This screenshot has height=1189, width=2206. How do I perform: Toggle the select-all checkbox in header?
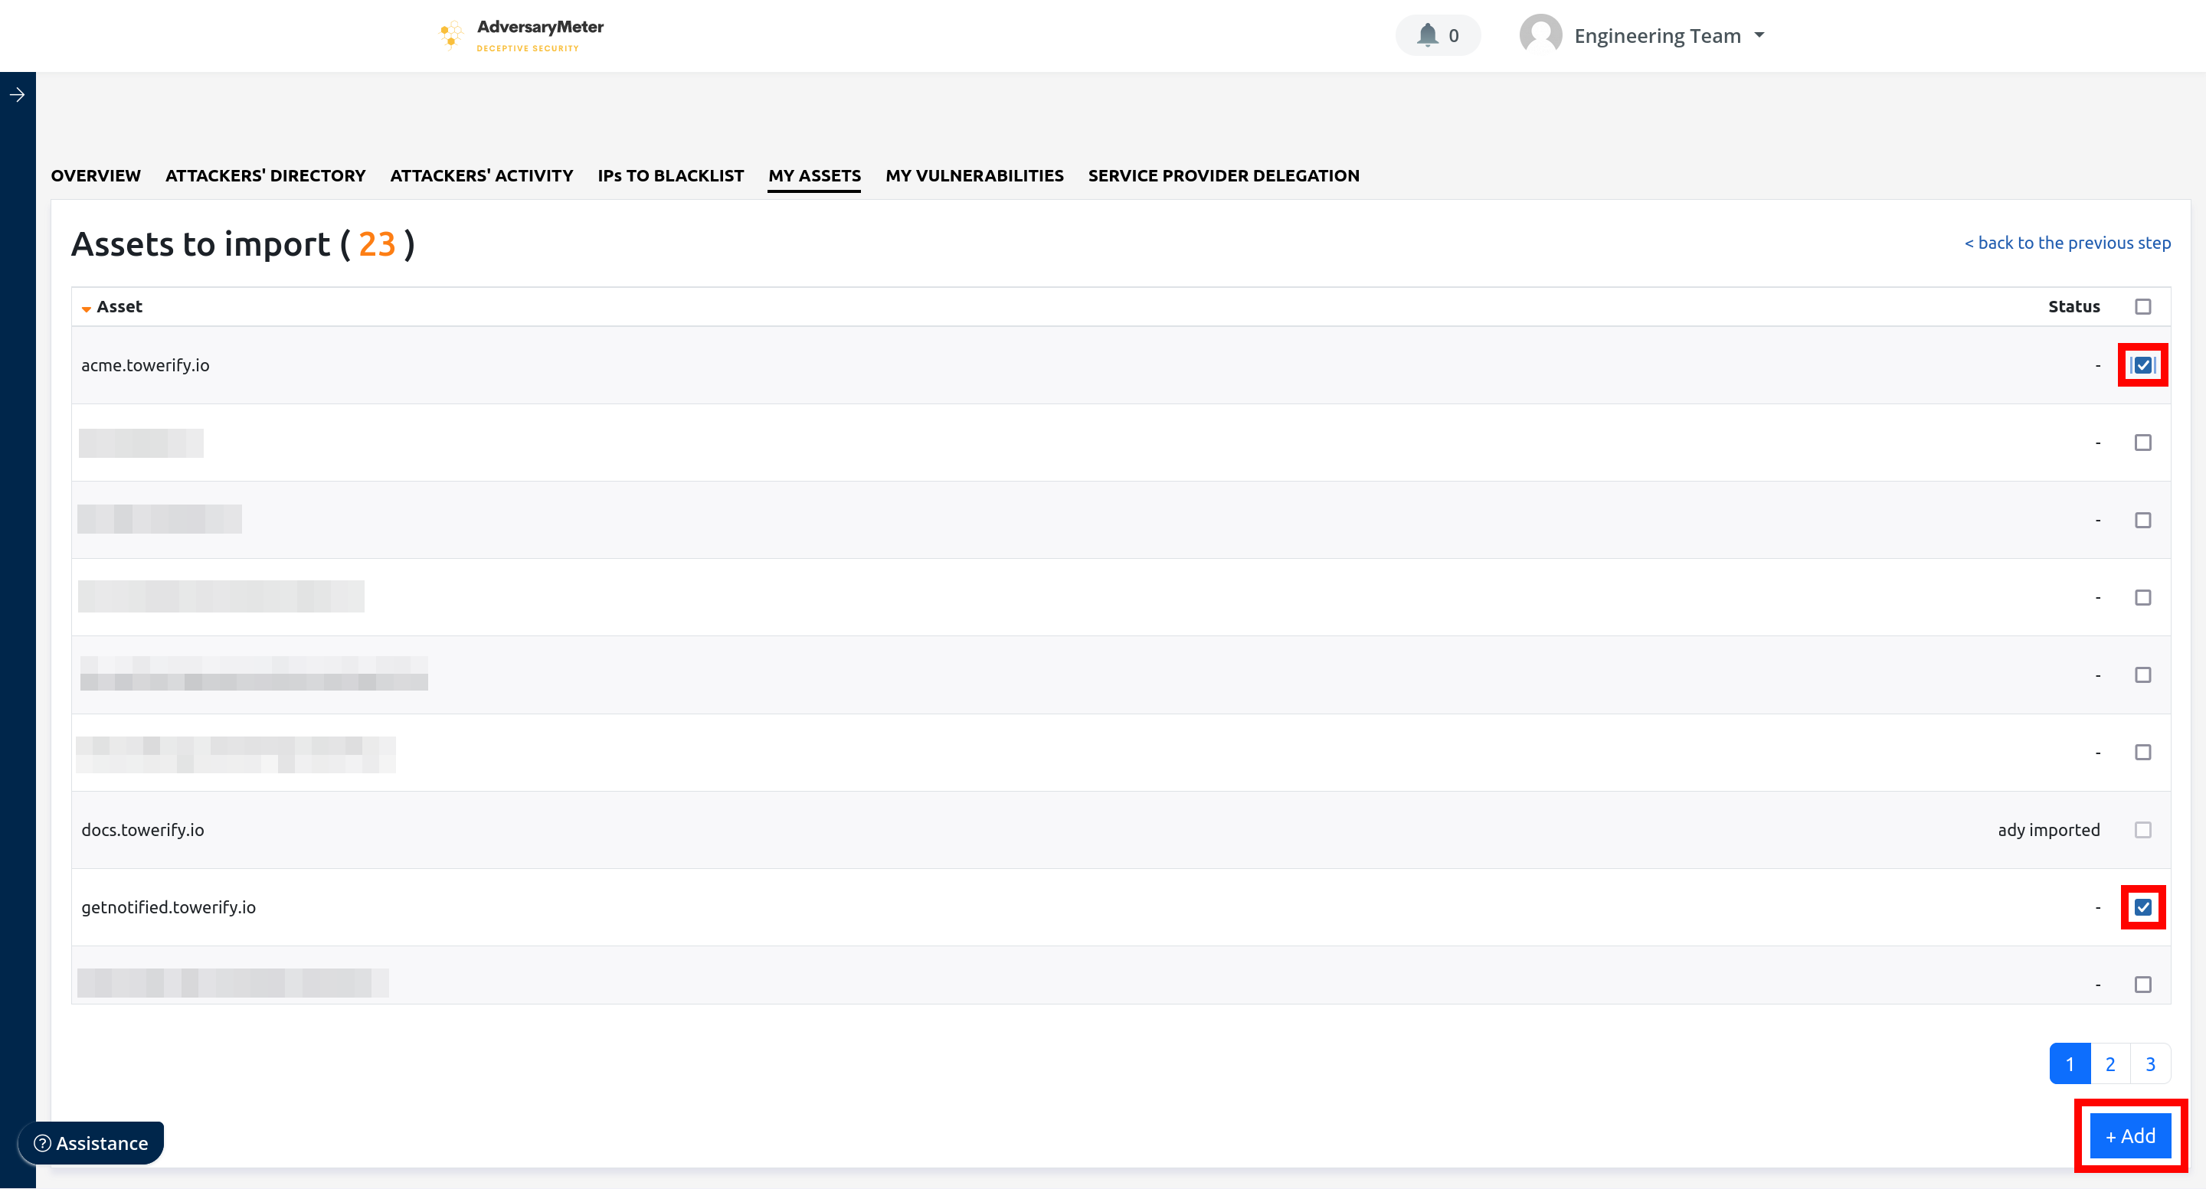pyautogui.click(x=2142, y=306)
